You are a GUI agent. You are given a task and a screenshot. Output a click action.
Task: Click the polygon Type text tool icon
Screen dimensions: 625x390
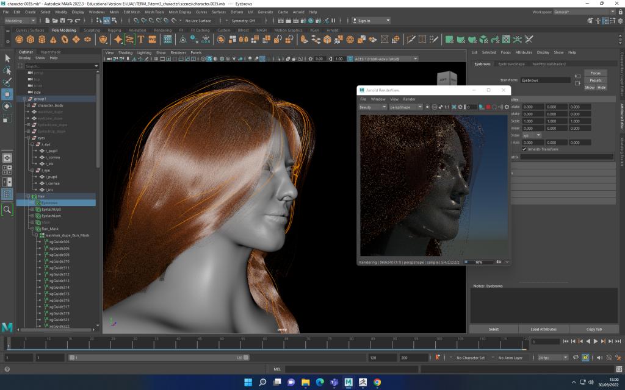[x=141, y=40]
